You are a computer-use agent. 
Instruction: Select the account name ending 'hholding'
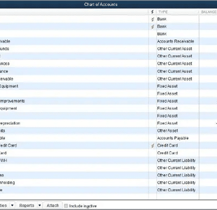pos(7,182)
